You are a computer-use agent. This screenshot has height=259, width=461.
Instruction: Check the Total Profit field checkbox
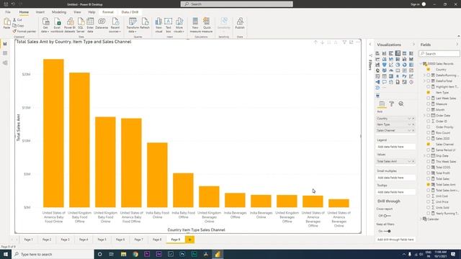point(429,173)
